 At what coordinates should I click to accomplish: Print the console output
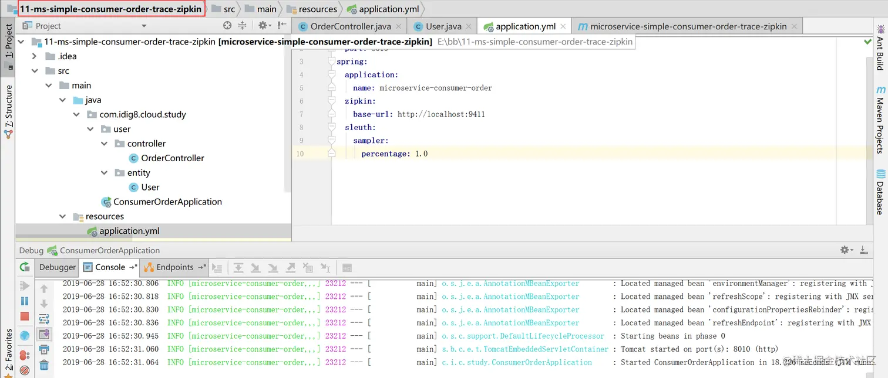44,350
